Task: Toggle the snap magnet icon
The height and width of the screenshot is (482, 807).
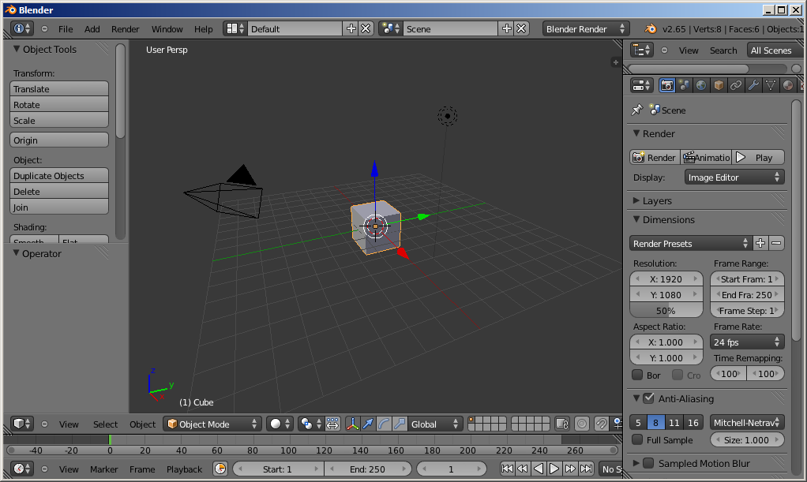Action: pos(601,424)
